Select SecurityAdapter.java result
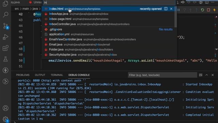 108,55
